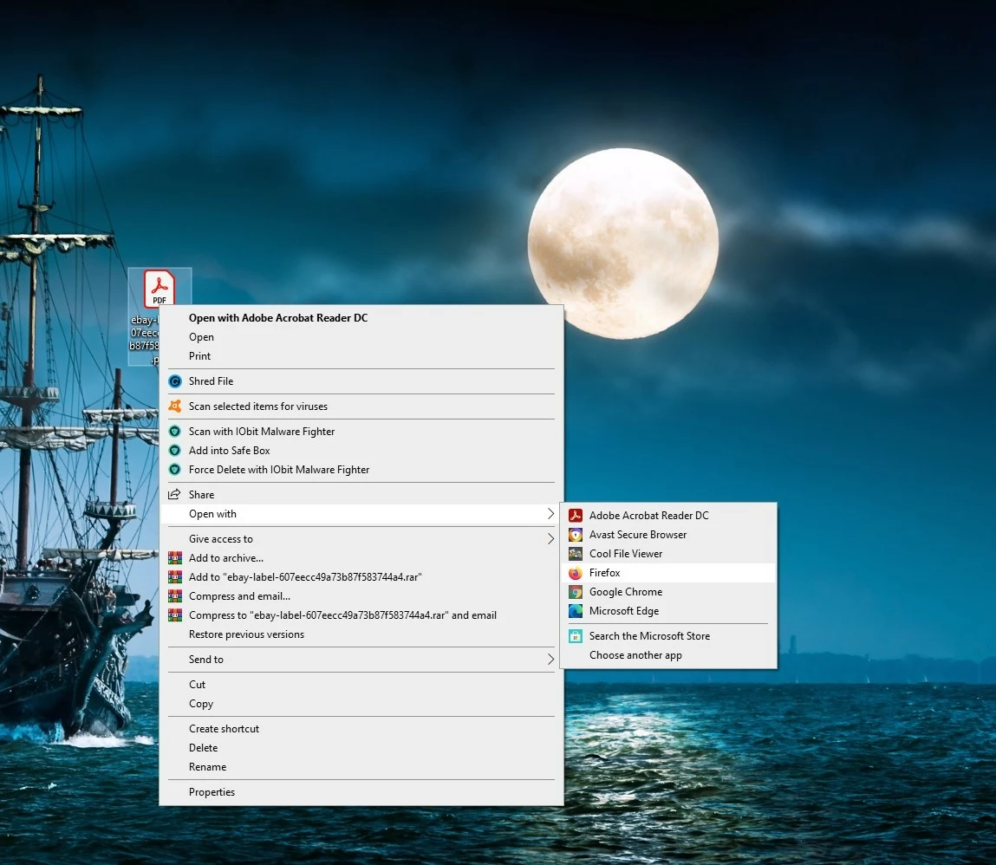Open the PDF with Avast Secure Browser

coord(668,534)
